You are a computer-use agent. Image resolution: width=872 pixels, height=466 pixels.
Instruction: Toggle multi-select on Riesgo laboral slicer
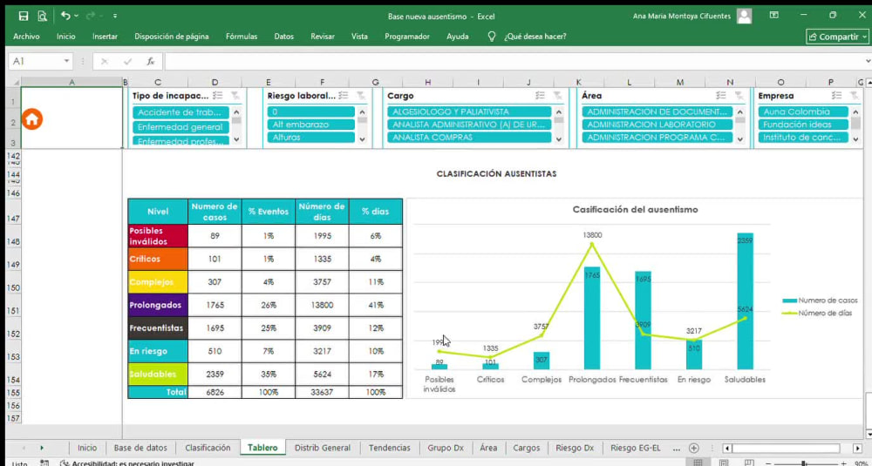(x=344, y=96)
